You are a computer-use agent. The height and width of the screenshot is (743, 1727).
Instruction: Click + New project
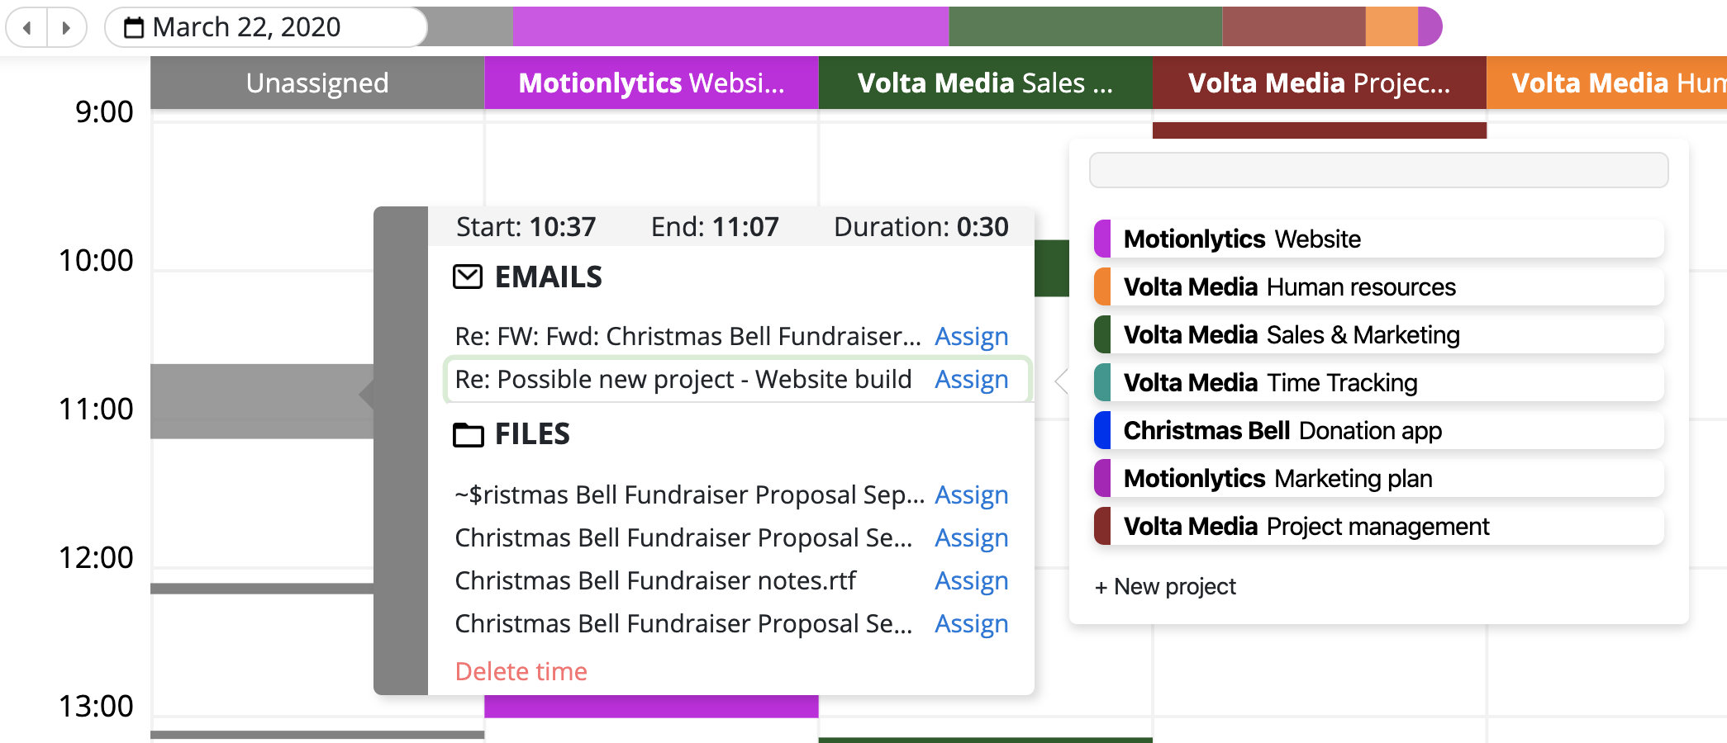coord(1165,587)
